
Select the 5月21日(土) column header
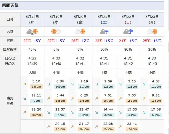click(x=104, y=20)
